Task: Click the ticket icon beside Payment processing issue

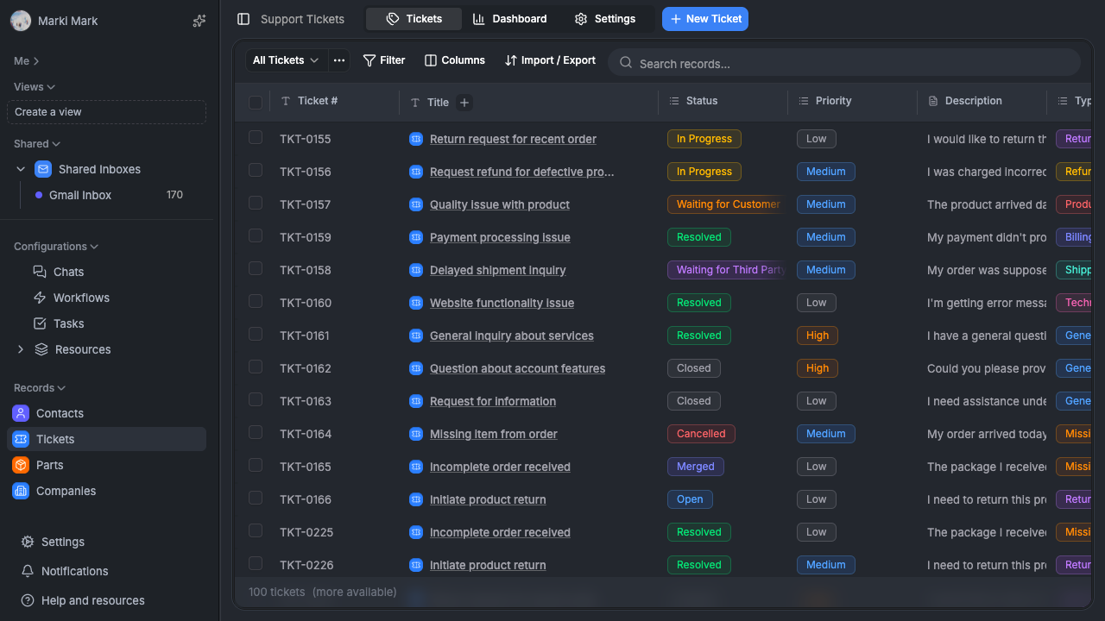Action: pos(416,237)
